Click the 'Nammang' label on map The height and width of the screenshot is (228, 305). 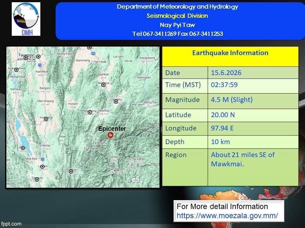83,60
